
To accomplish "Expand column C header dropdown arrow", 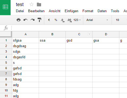I will point(89,34).
